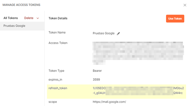The height and width of the screenshot is (106, 188).
Task: Click the scope field label
Action: [53, 102]
